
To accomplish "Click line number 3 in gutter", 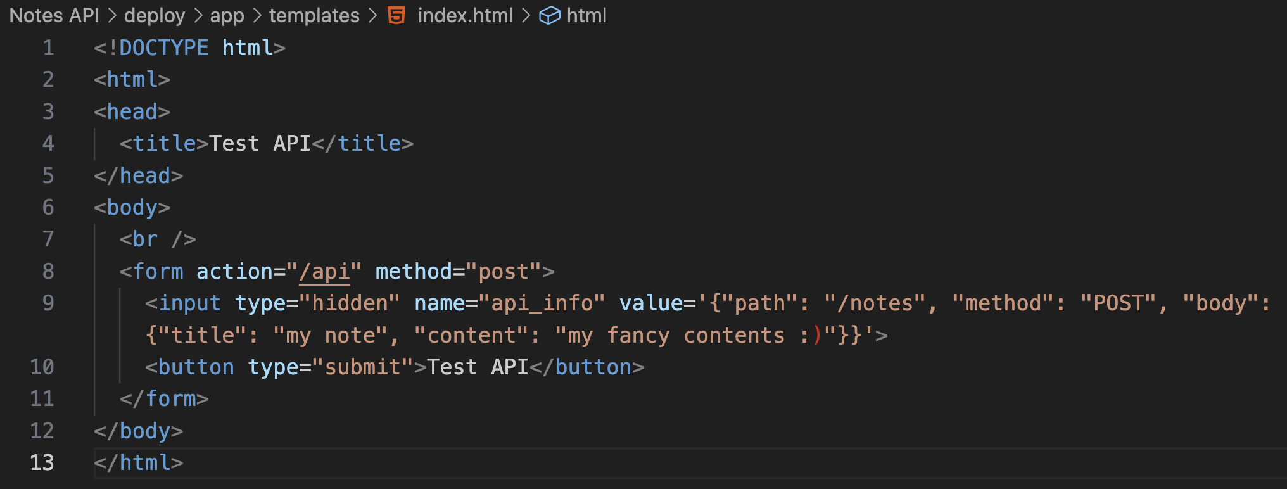I will click(x=48, y=112).
